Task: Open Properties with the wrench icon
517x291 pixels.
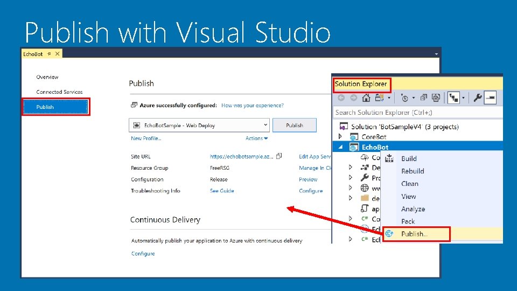Action: click(478, 98)
